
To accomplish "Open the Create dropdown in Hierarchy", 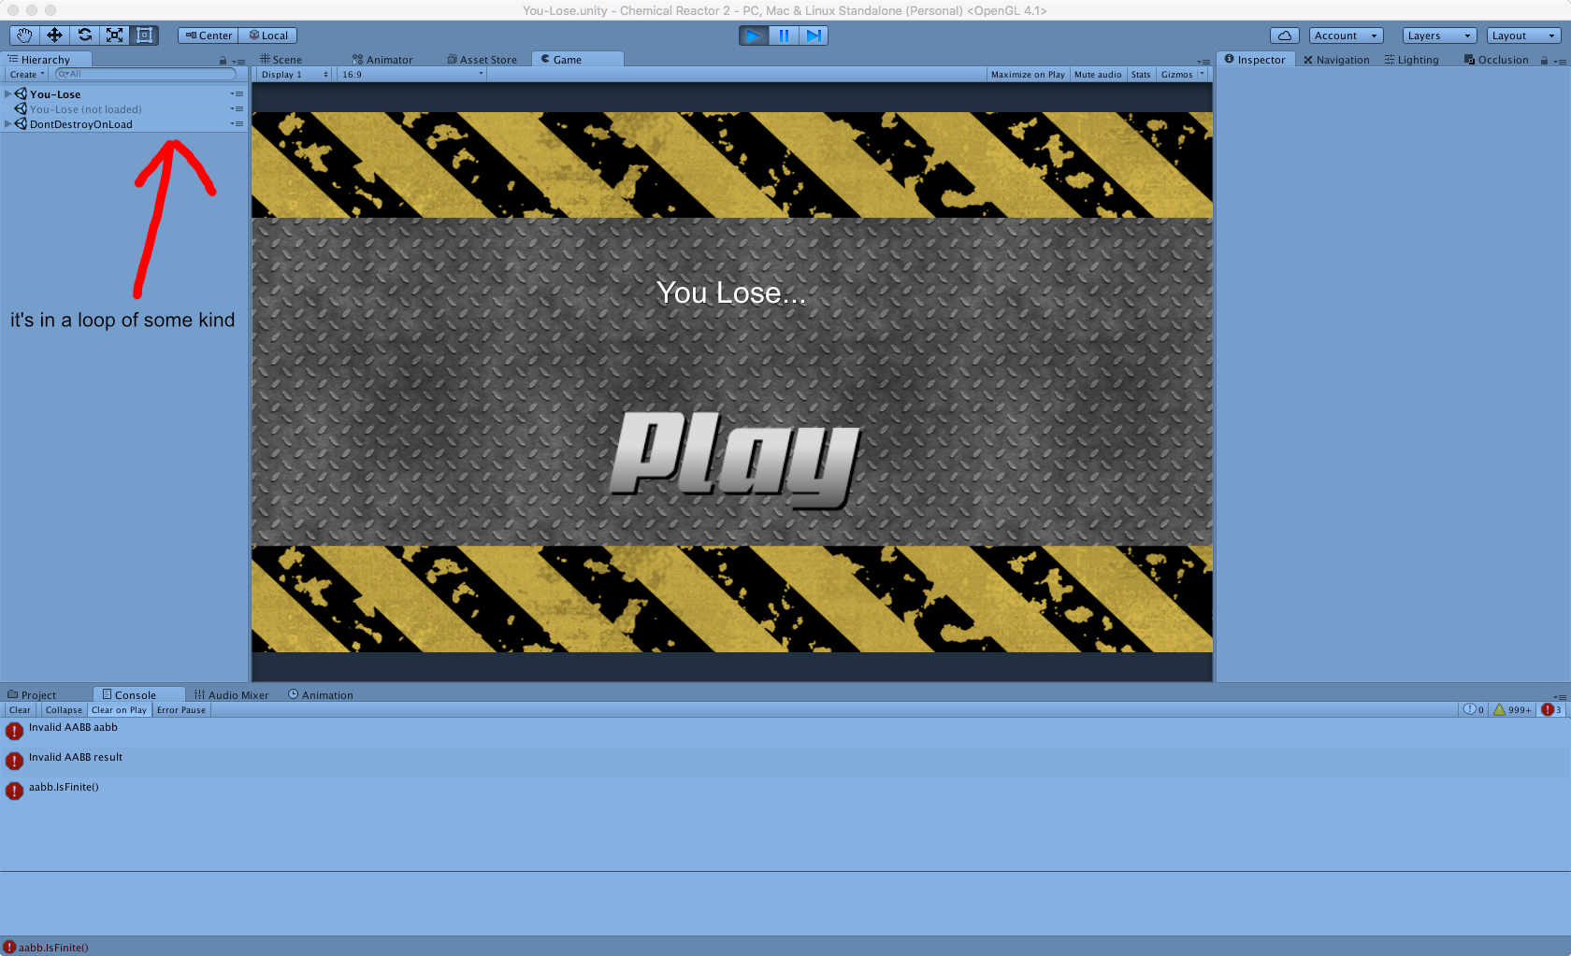I will (x=27, y=74).
